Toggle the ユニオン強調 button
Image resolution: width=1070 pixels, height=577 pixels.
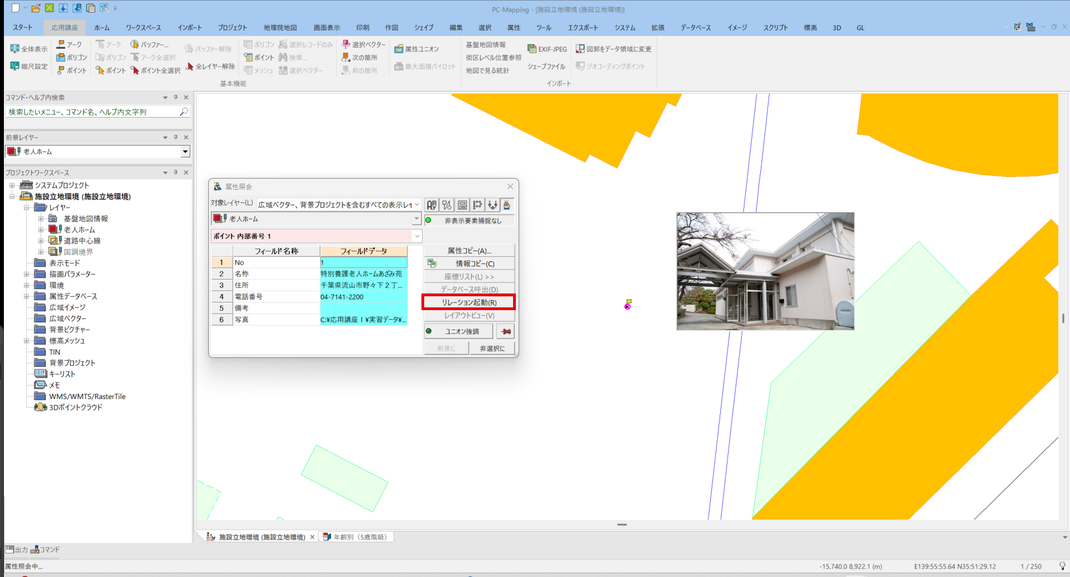click(459, 331)
